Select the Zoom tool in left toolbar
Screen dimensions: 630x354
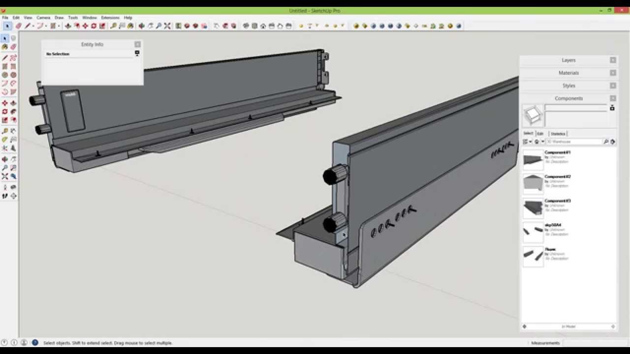click(5, 168)
